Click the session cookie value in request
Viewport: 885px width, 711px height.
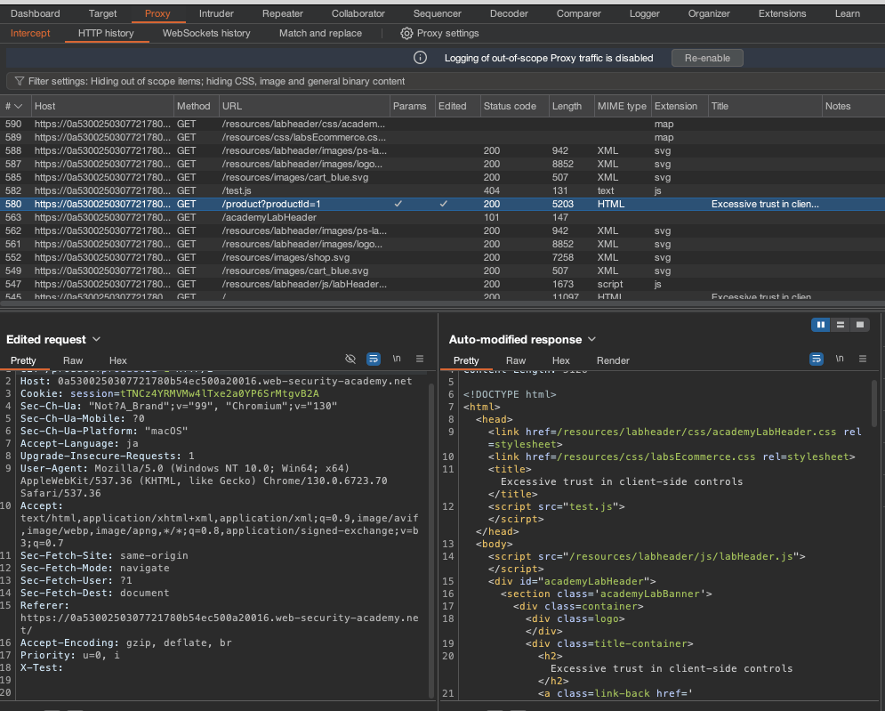(220, 393)
